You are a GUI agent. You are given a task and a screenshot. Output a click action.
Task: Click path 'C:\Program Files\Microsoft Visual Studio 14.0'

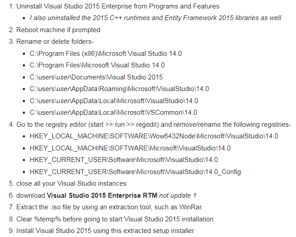coord(97,65)
